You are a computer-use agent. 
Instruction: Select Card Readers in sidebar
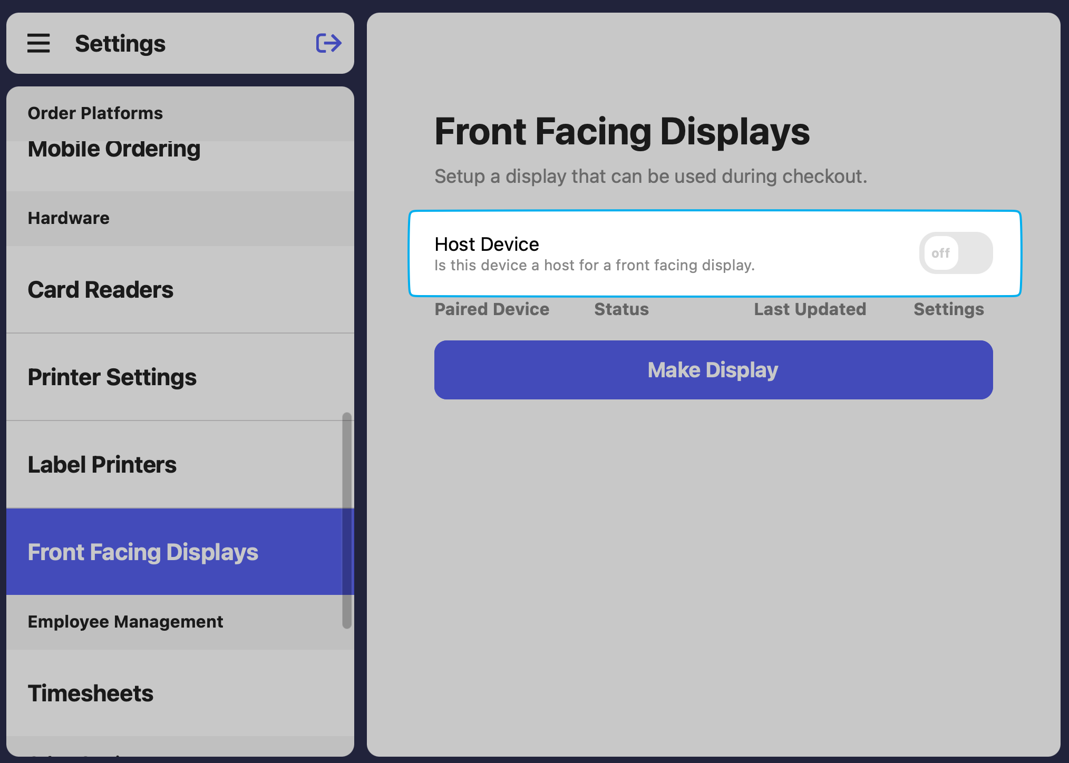tap(101, 290)
